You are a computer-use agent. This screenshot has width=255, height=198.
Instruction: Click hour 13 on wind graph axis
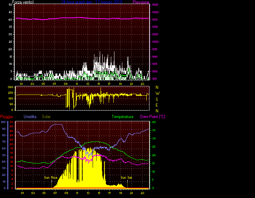pos(88,84)
